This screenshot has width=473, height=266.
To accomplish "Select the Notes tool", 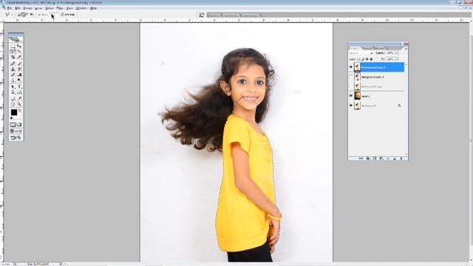I will (x=13, y=98).
